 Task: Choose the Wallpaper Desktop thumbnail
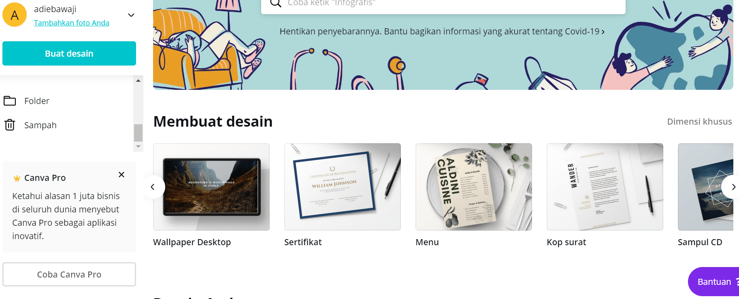(x=211, y=187)
